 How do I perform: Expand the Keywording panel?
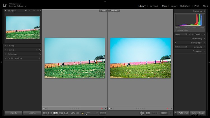pyautogui.click(x=204, y=39)
